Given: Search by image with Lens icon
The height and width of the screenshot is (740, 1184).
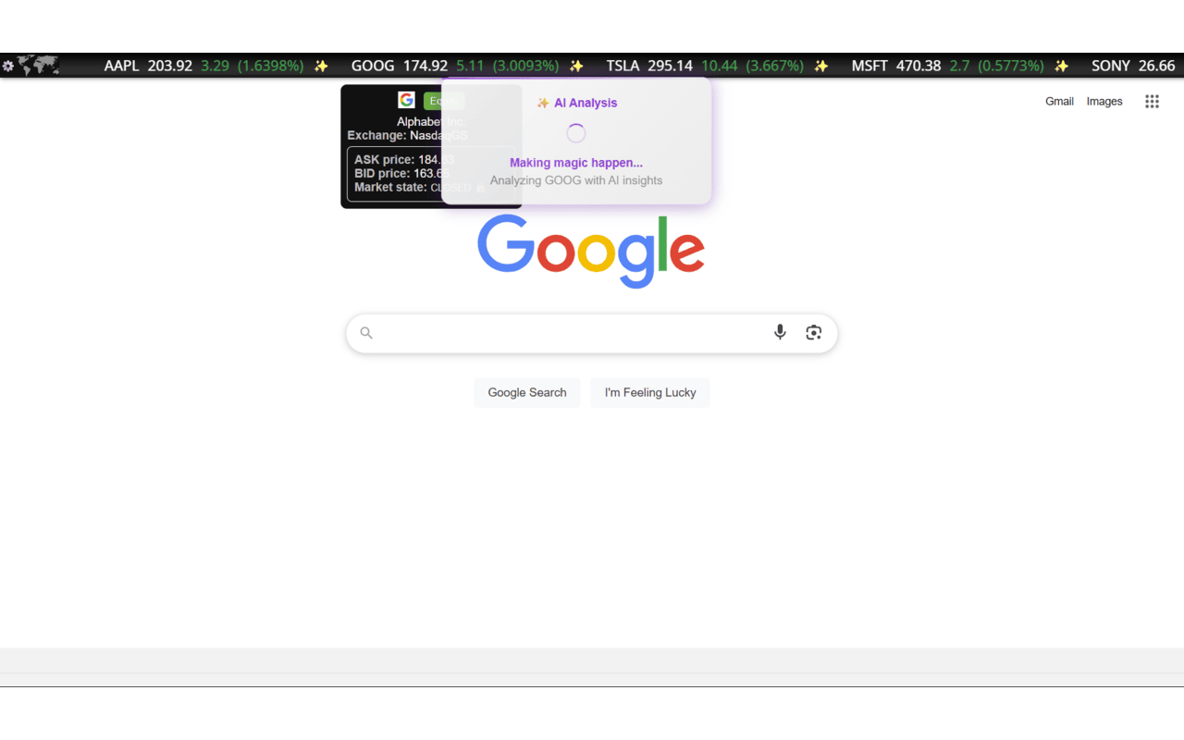Looking at the screenshot, I should click(814, 332).
